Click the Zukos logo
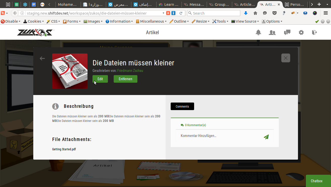 [x=35, y=32]
